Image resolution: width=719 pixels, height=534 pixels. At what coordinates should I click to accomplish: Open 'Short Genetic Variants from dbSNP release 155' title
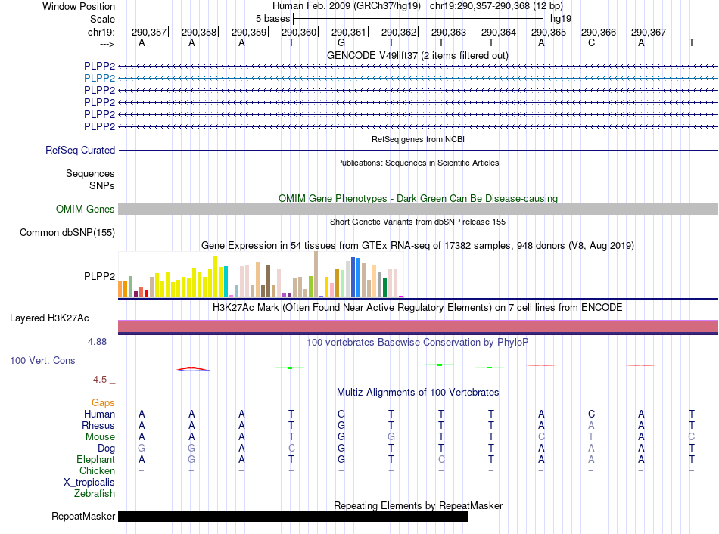click(418, 222)
